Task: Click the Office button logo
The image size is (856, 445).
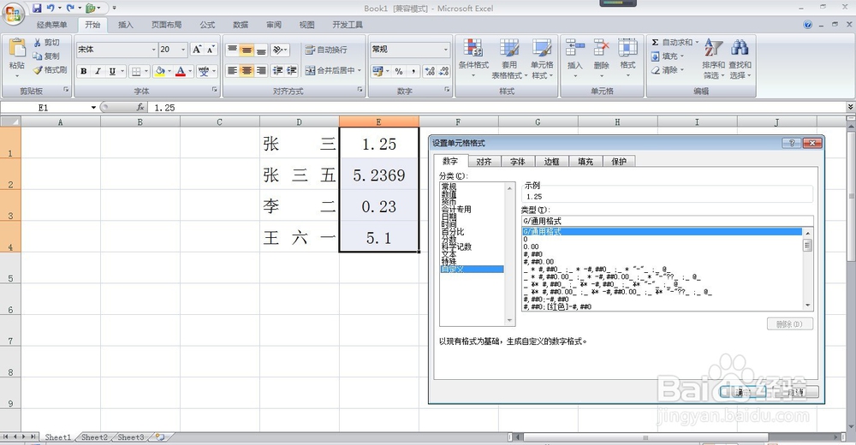Action: [x=13, y=14]
